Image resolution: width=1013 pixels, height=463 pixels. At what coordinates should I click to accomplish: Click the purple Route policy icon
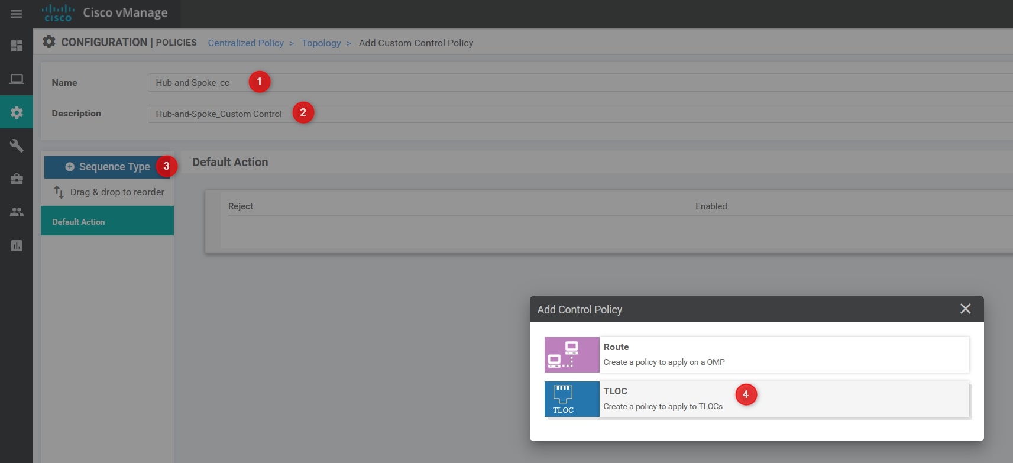[571, 355]
